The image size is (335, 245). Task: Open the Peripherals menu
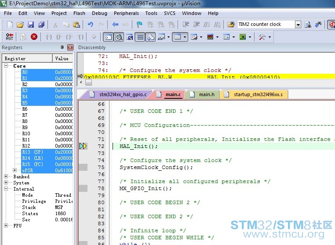(126, 13)
